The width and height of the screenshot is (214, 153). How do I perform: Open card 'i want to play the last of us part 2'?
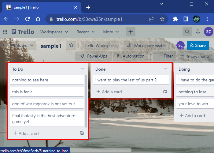(131, 80)
